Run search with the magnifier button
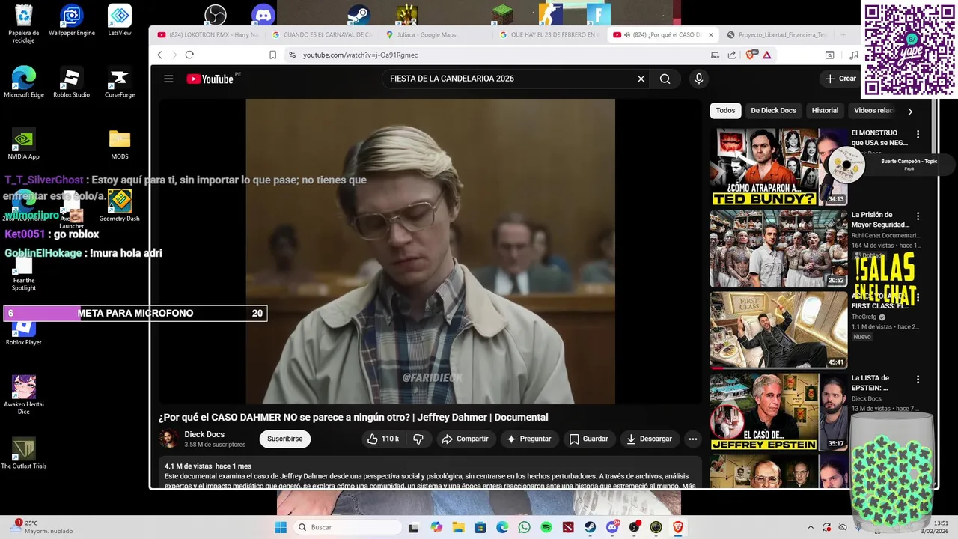958x539 pixels. [665, 79]
